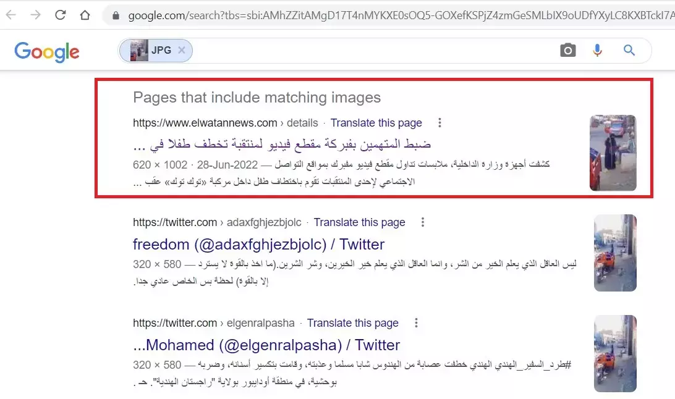Click the padlock site info icon
675x399 pixels.
(116, 16)
